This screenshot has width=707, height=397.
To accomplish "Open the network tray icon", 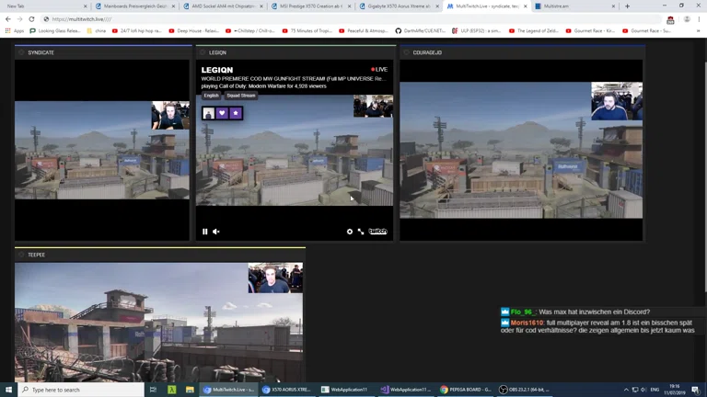I will click(635, 390).
